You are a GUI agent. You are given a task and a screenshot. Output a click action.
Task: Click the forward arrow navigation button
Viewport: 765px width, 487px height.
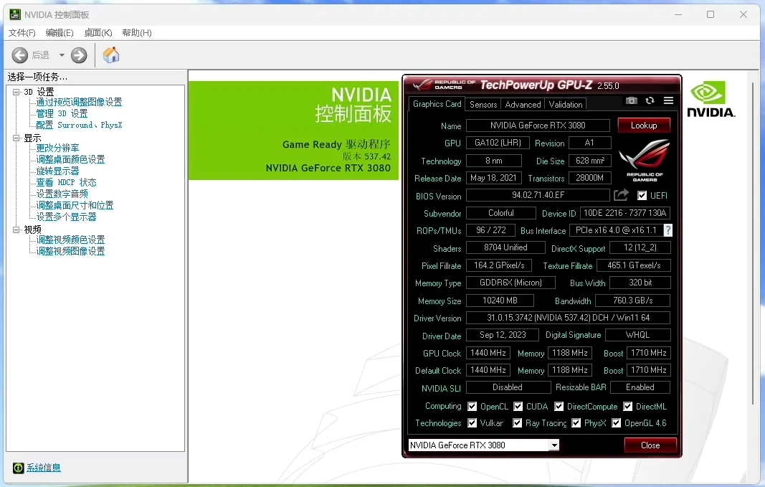click(x=79, y=55)
